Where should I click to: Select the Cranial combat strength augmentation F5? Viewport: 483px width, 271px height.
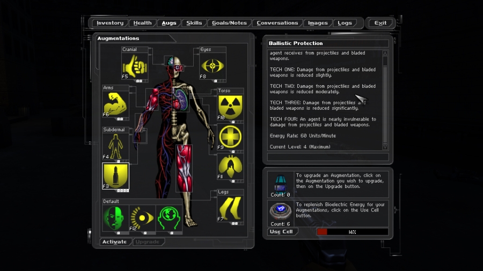click(135, 66)
